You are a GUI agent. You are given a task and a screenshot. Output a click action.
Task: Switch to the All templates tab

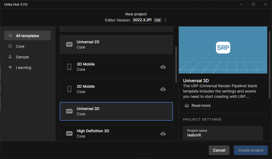click(27, 35)
